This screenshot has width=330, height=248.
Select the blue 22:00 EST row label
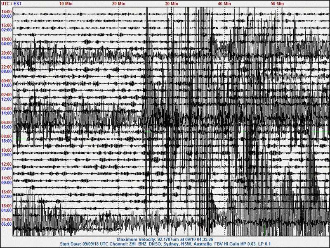tap(6, 169)
